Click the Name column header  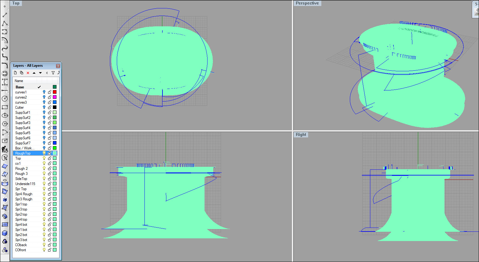(x=19, y=81)
